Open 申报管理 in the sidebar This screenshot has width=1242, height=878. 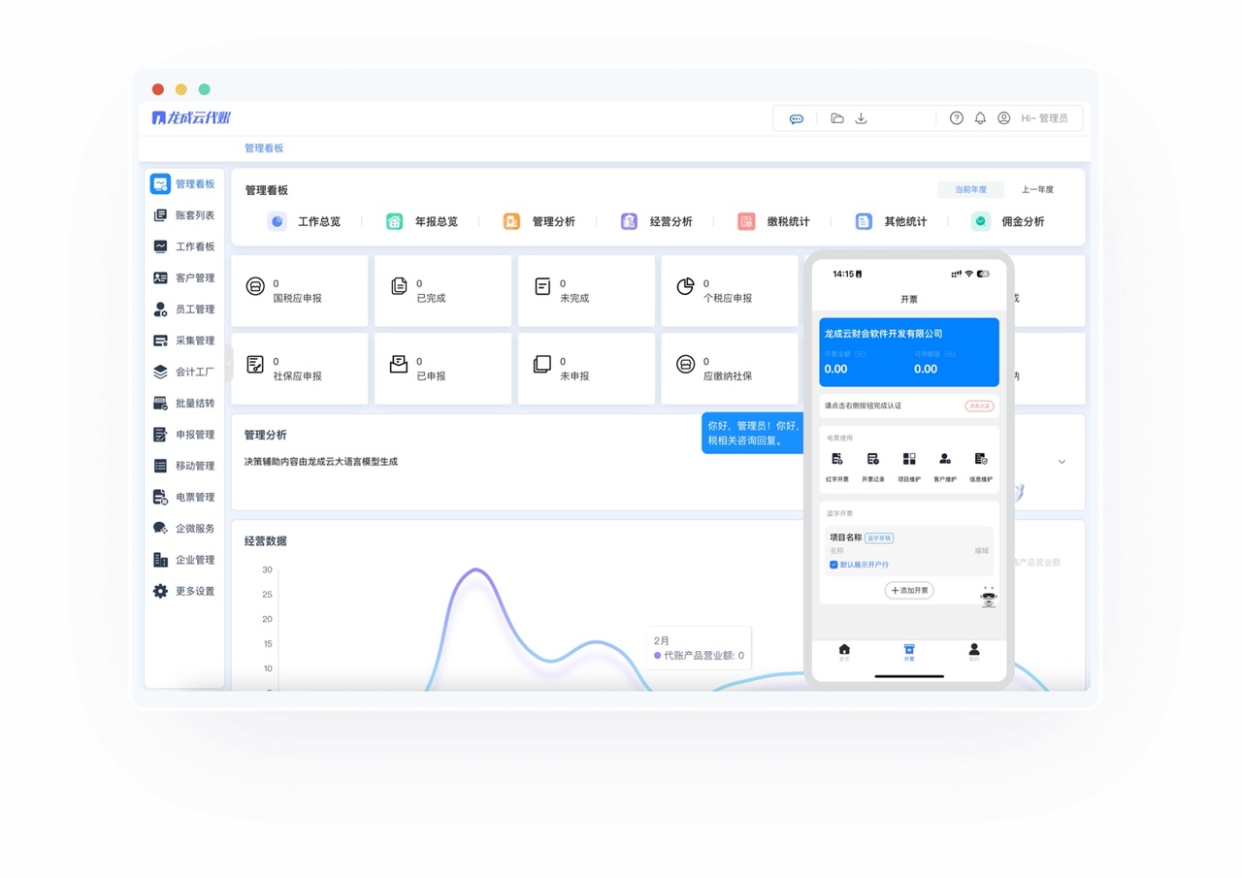coord(184,435)
